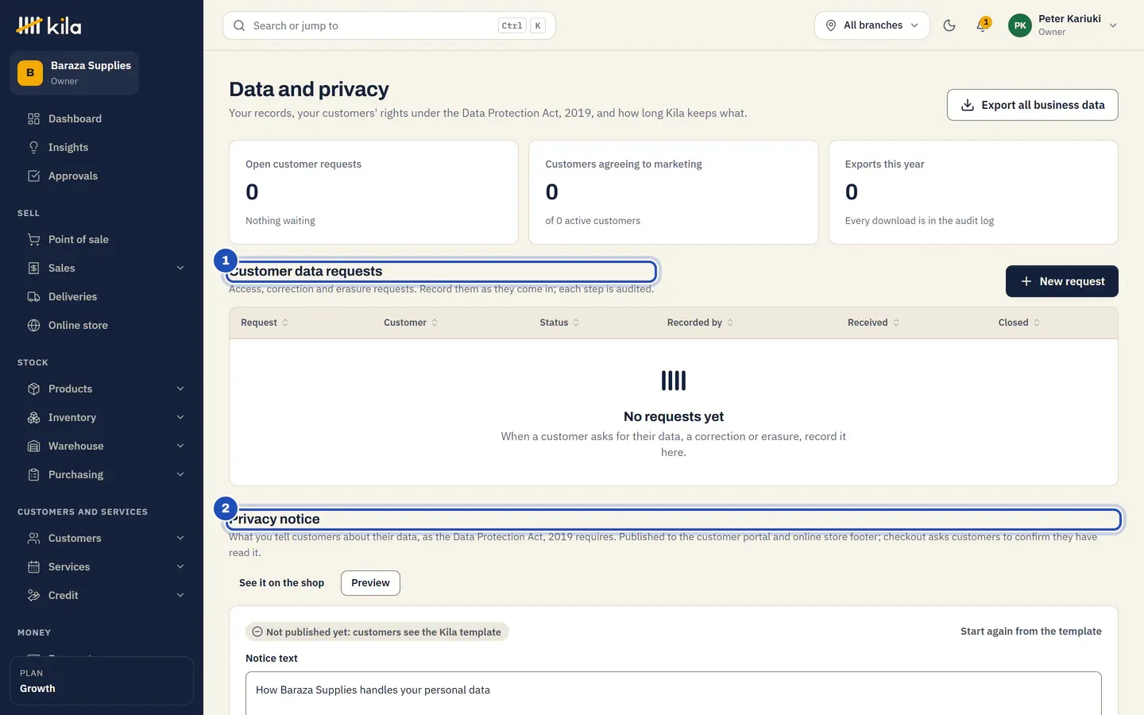Click into the Notice text box

(674, 693)
